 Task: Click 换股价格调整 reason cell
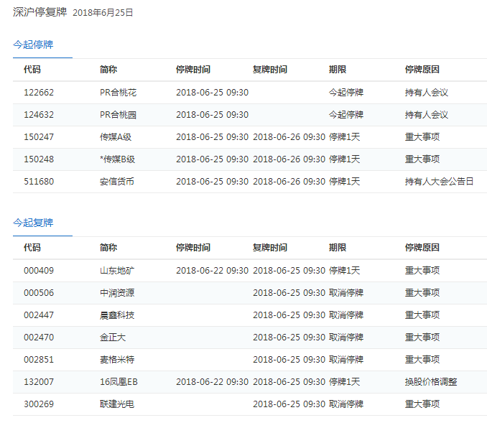[x=431, y=382]
